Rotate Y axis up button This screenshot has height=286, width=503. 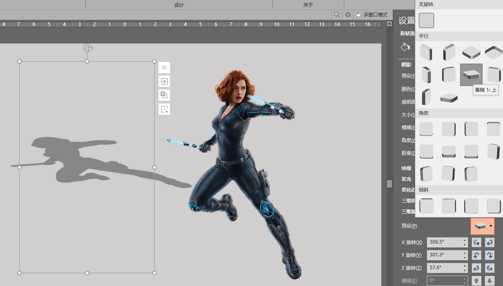[476, 255]
